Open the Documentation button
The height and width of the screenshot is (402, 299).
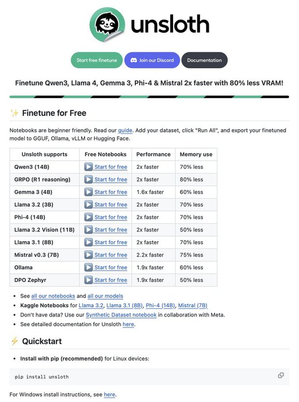[x=204, y=60]
